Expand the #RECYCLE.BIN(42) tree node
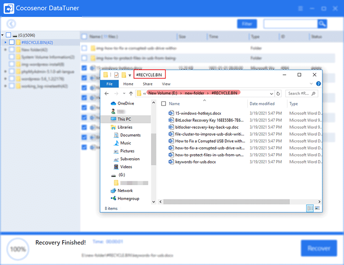 6,42
